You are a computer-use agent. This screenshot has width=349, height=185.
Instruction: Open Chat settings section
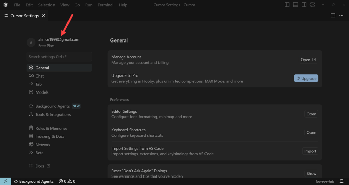(59, 76)
